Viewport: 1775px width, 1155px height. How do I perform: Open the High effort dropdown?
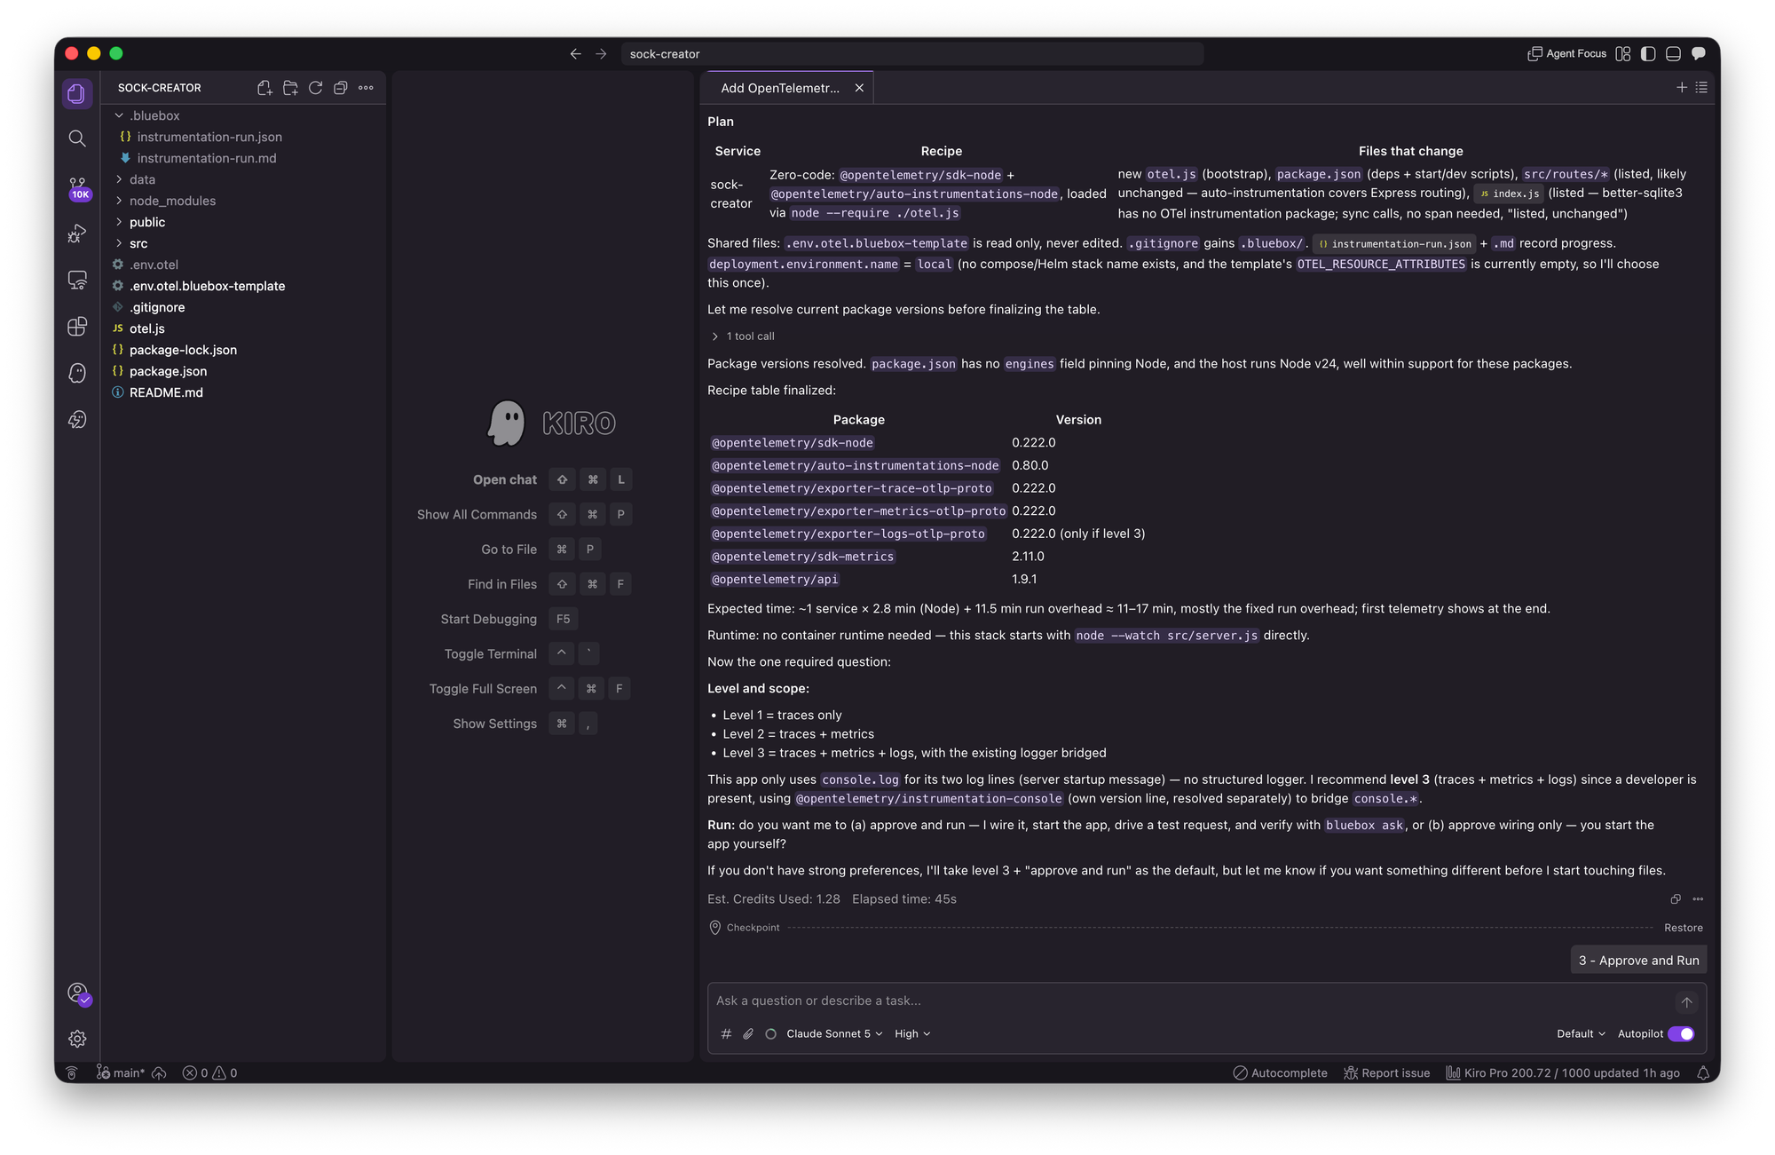[912, 1033]
